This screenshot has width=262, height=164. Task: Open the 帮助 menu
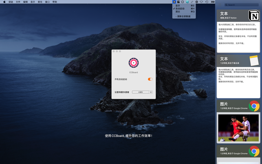coord(55,2)
